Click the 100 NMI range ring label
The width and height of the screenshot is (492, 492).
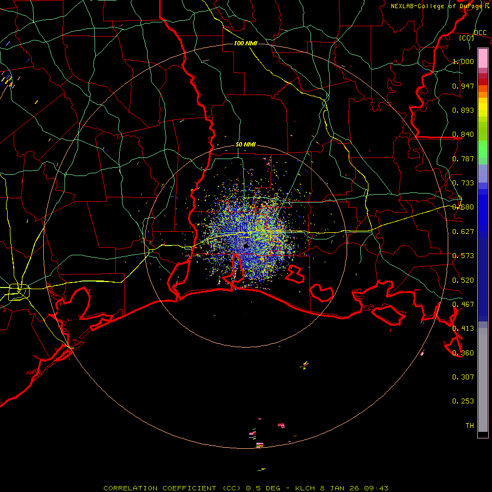[x=245, y=43]
